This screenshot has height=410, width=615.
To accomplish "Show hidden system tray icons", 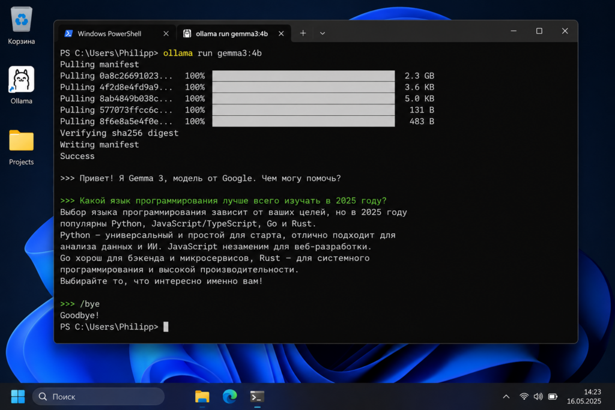I will (x=506, y=397).
